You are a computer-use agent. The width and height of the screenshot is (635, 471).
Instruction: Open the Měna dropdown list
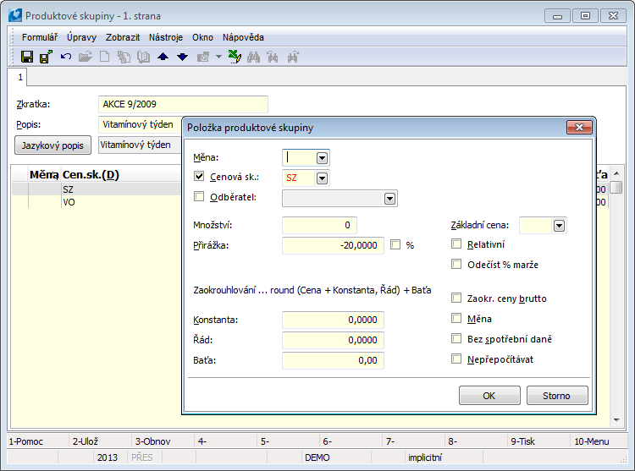tap(322, 157)
